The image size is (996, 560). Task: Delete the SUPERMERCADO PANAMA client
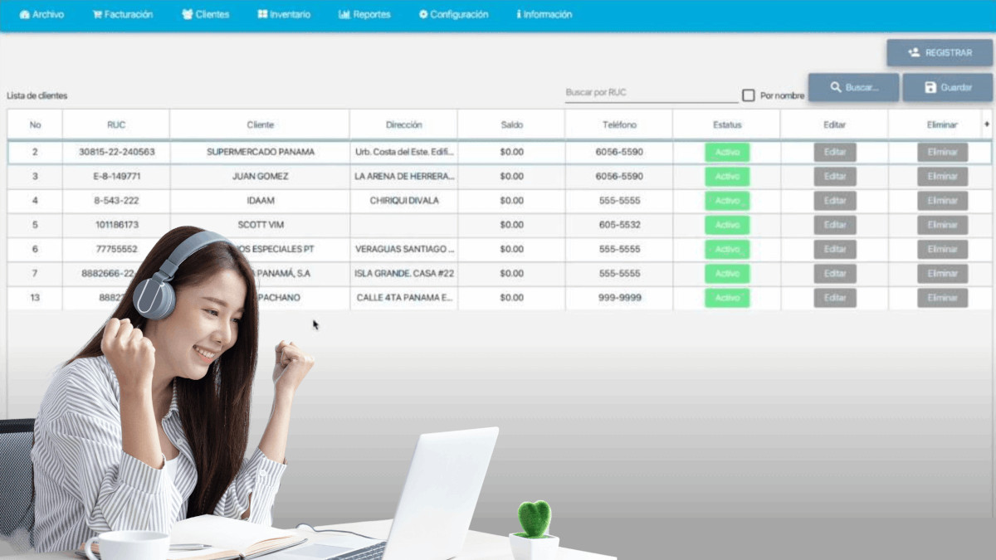pyautogui.click(x=942, y=153)
